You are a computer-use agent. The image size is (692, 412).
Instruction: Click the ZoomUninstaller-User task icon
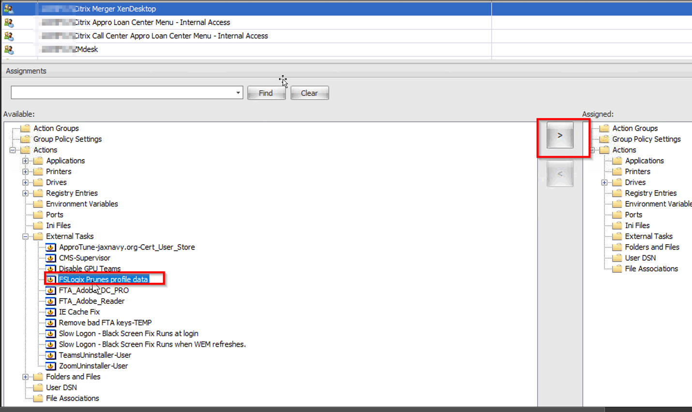point(51,366)
